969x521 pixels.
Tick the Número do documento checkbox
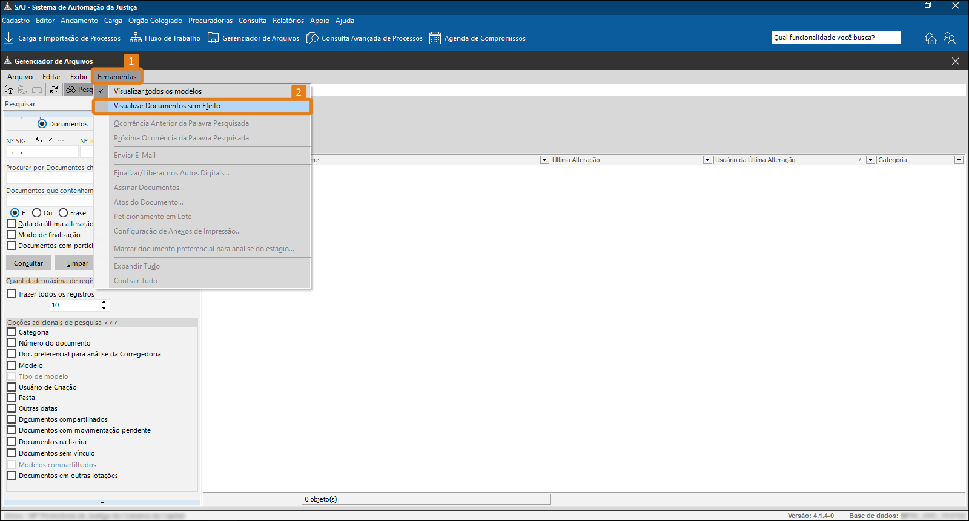[x=12, y=343]
